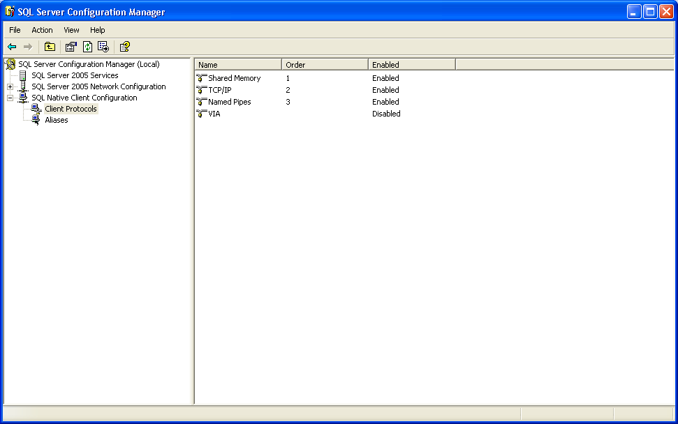Click SQL Server 2005 Network Configuration icon
This screenshot has height=424, width=678.
pyautogui.click(x=23, y=86)
